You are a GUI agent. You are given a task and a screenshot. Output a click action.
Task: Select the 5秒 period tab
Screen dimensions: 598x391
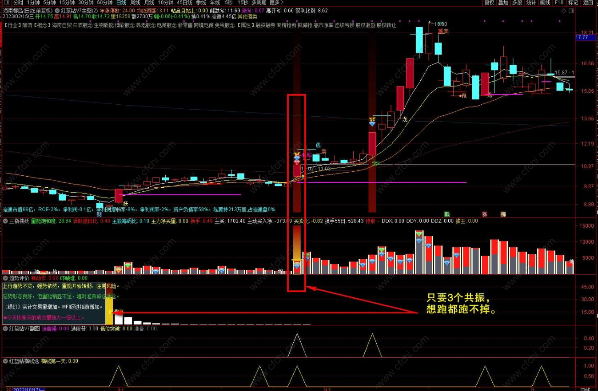(x=229, y=3)
